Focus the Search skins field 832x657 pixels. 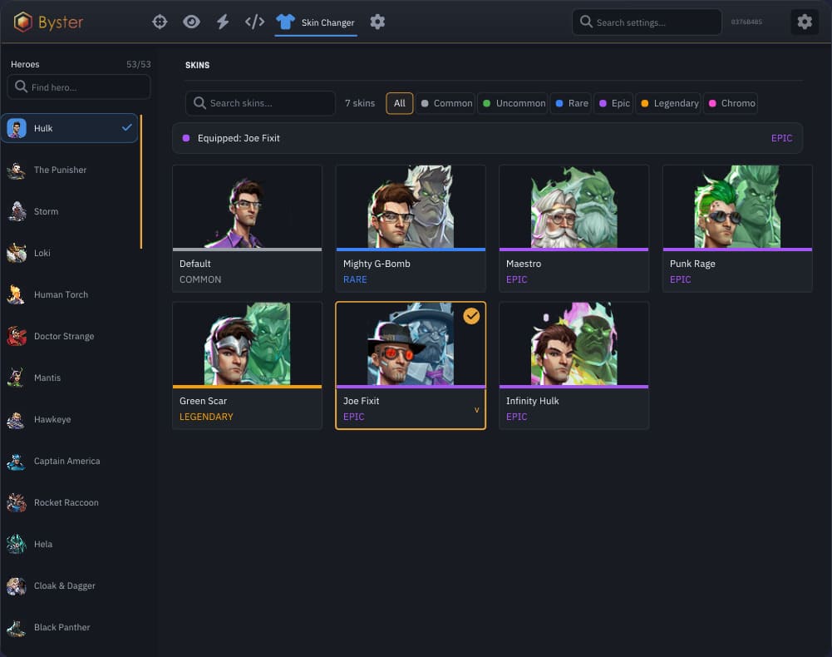260,103
